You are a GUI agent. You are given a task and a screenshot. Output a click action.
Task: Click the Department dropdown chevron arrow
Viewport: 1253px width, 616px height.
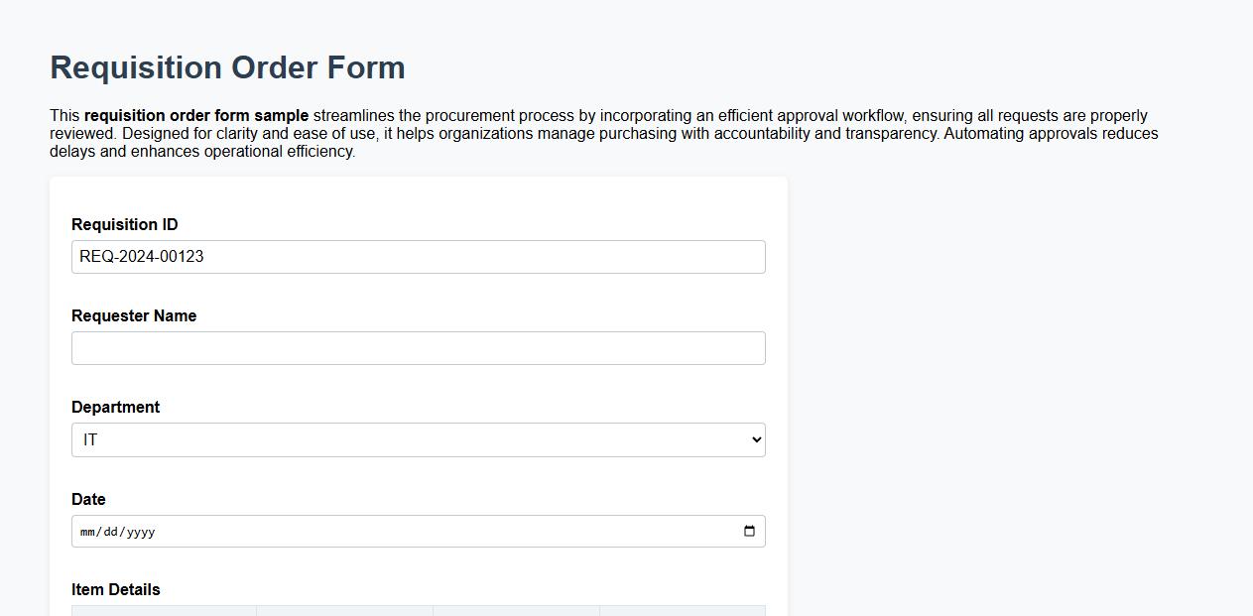pos(756,439)
